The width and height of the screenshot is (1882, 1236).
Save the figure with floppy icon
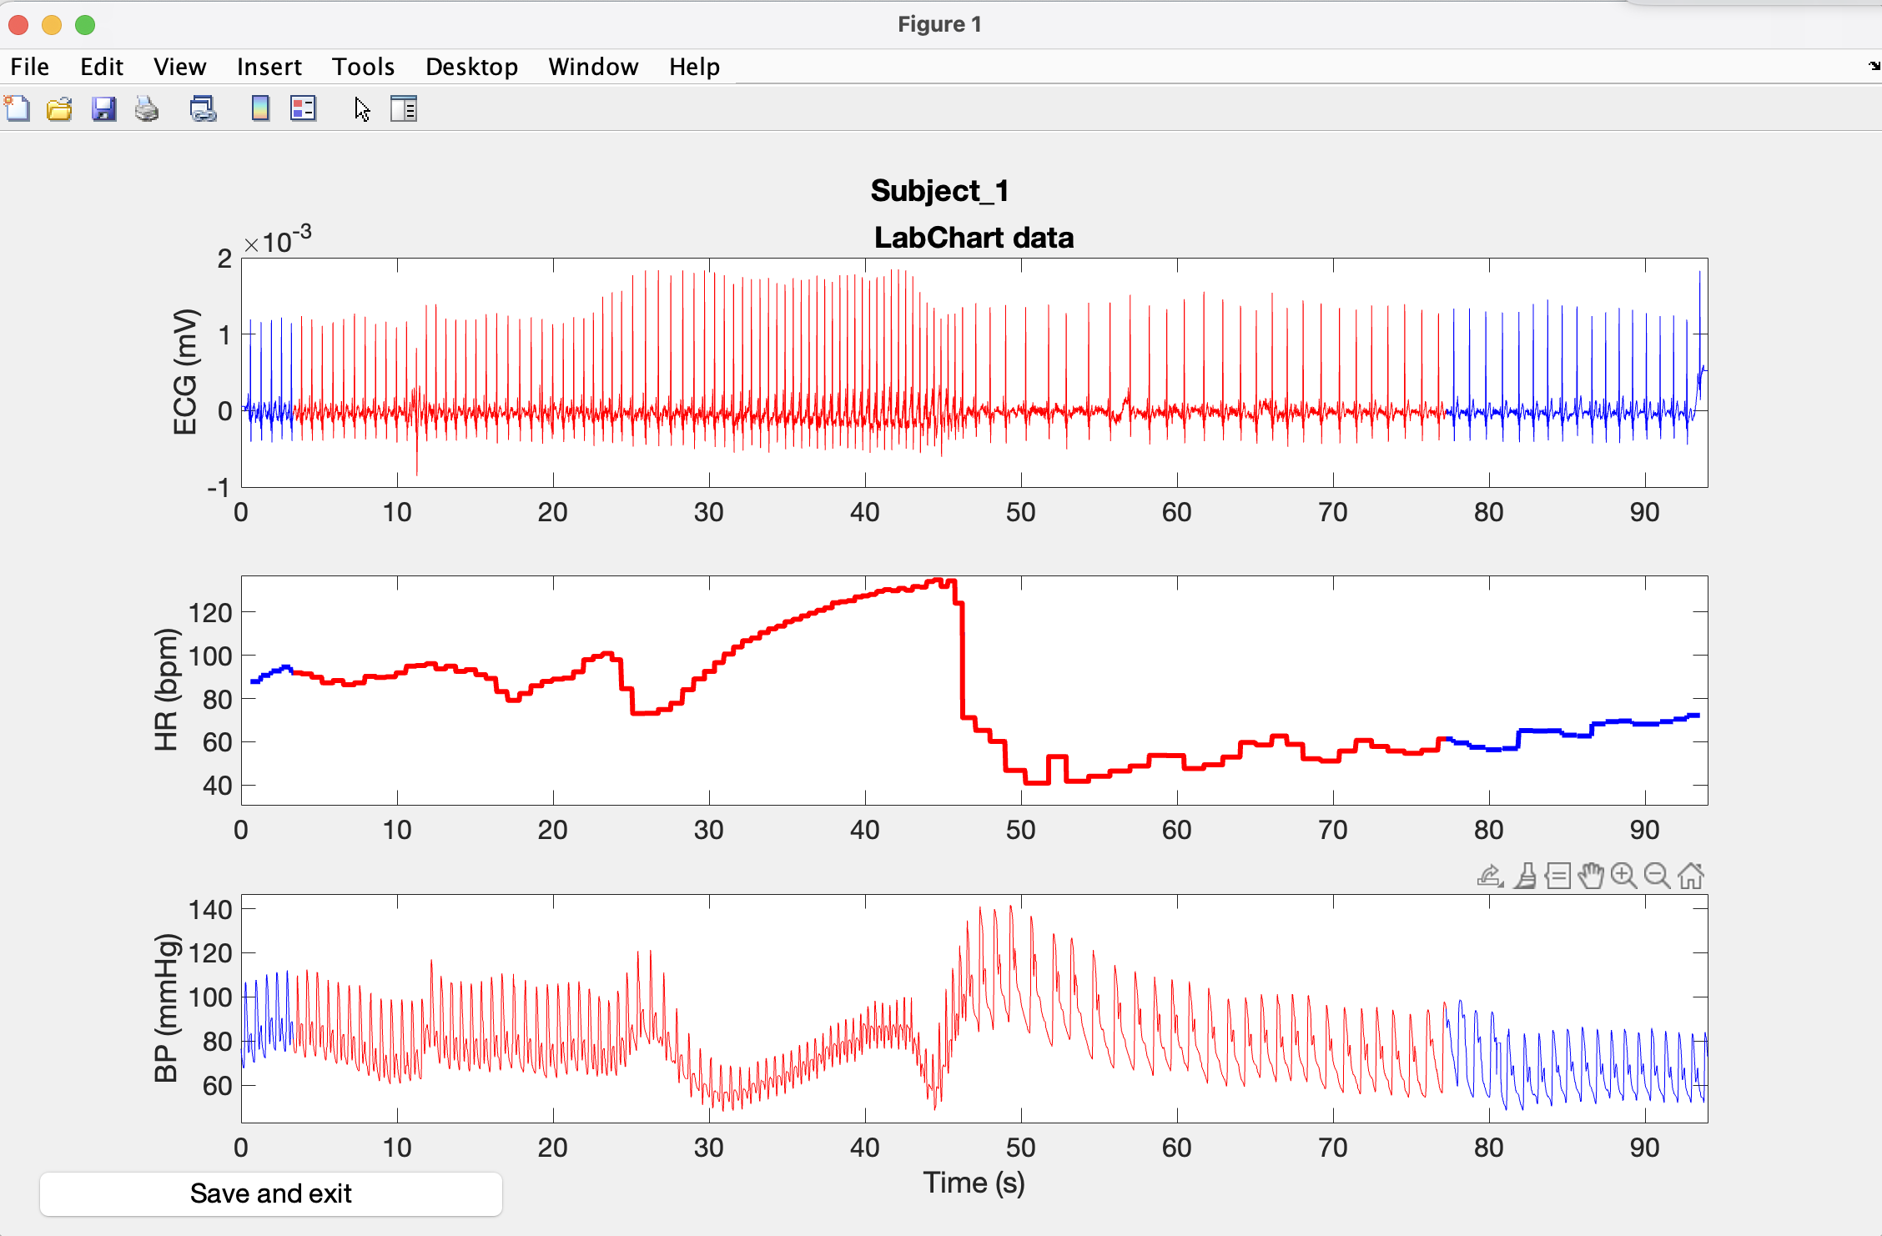103,109
